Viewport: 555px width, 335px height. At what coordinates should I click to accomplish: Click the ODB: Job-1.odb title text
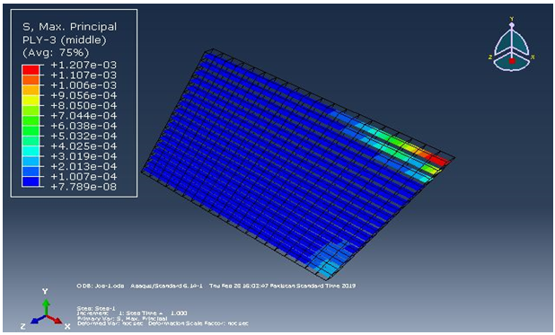(x=101, y=286)
